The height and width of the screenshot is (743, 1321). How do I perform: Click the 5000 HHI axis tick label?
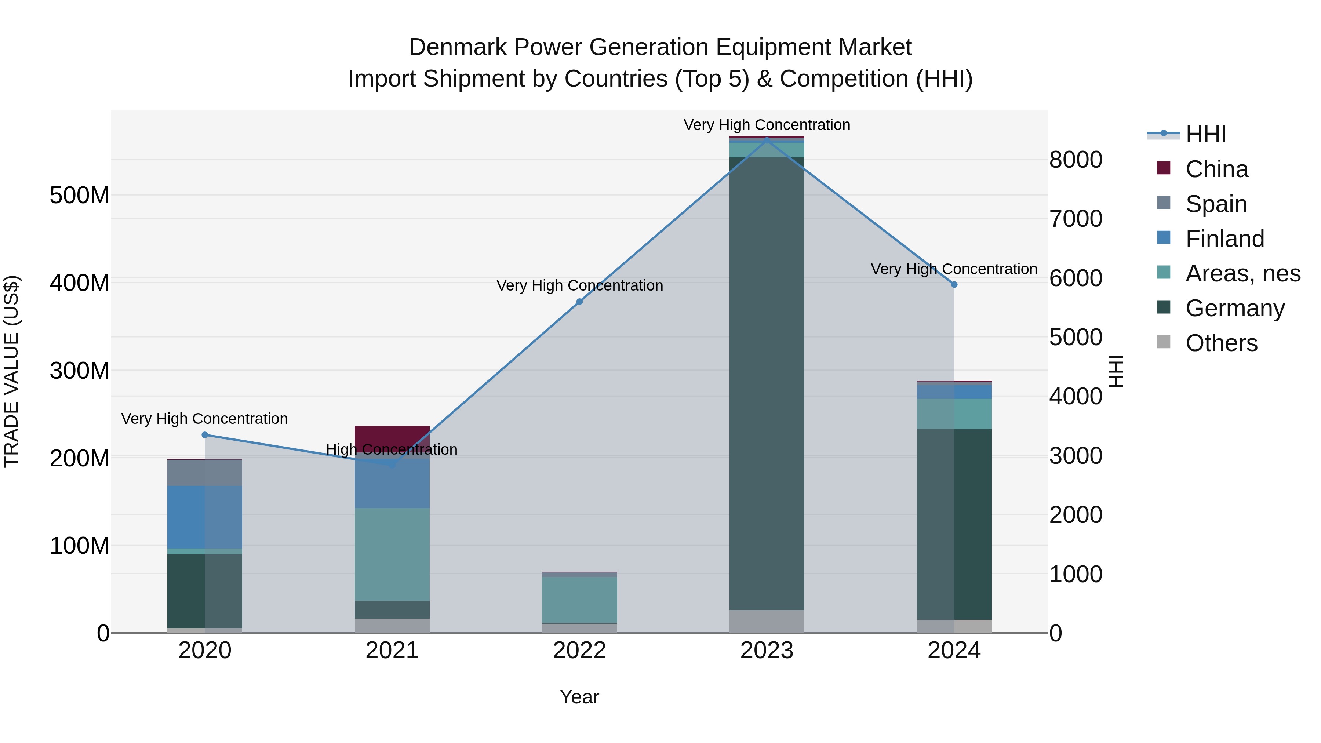tap(1076, 338)
